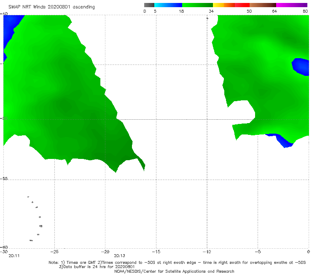Click the small island marker near -10 longitude at top
Viewport: 312px width, 274px height.
[207, 18]
